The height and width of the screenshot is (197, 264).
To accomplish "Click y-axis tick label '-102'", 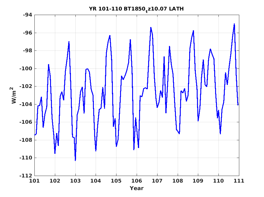I will tap(26, 86).
